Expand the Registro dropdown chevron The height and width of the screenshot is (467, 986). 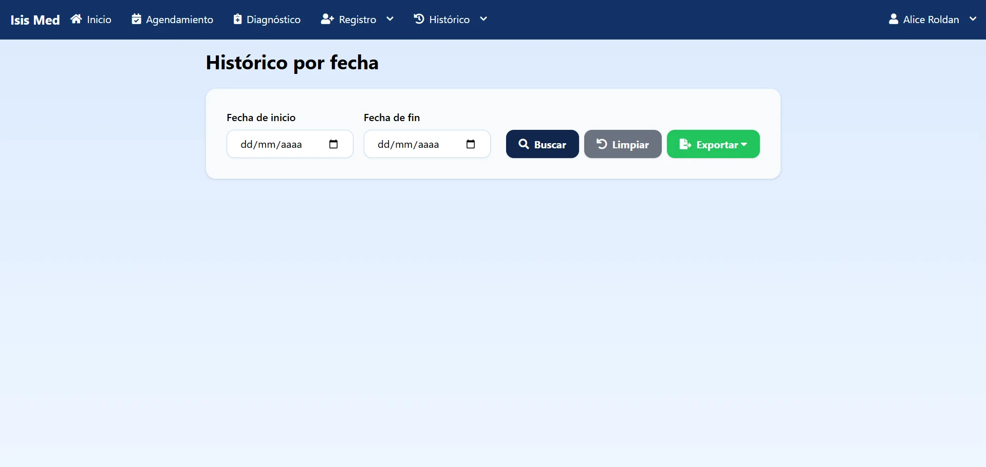coord(390,19)
